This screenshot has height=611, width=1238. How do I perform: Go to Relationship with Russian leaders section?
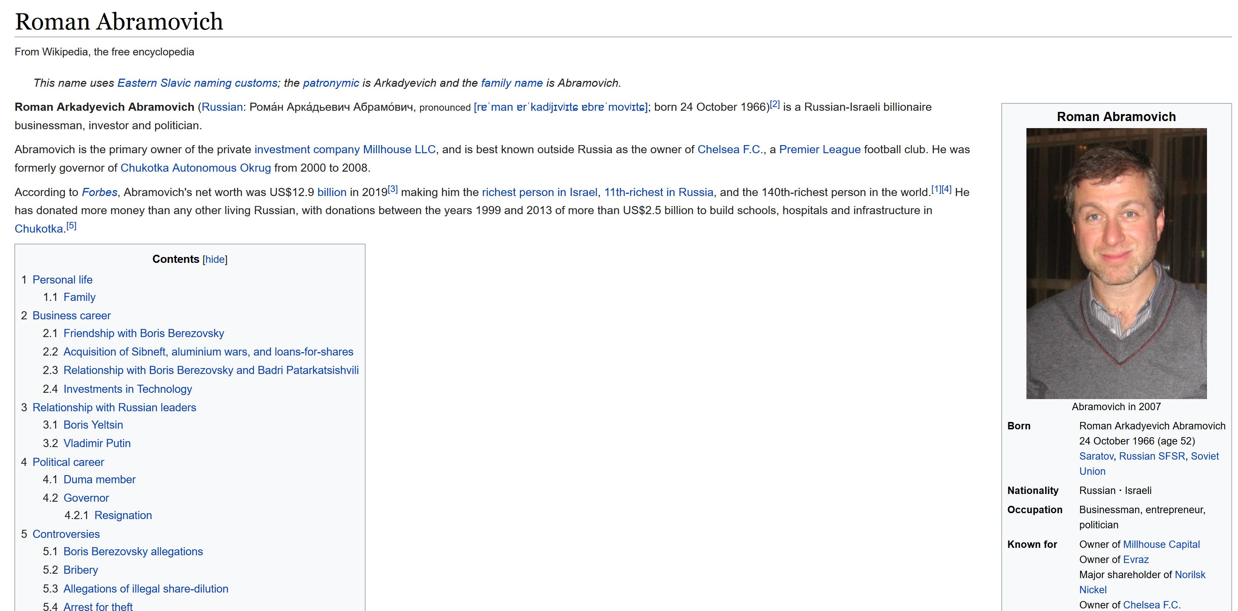pos(114,408)
